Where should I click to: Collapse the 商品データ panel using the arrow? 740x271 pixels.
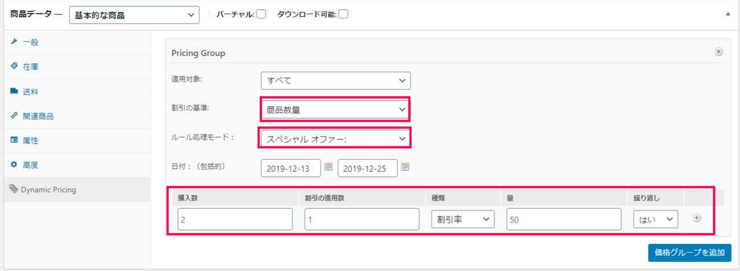728,15
